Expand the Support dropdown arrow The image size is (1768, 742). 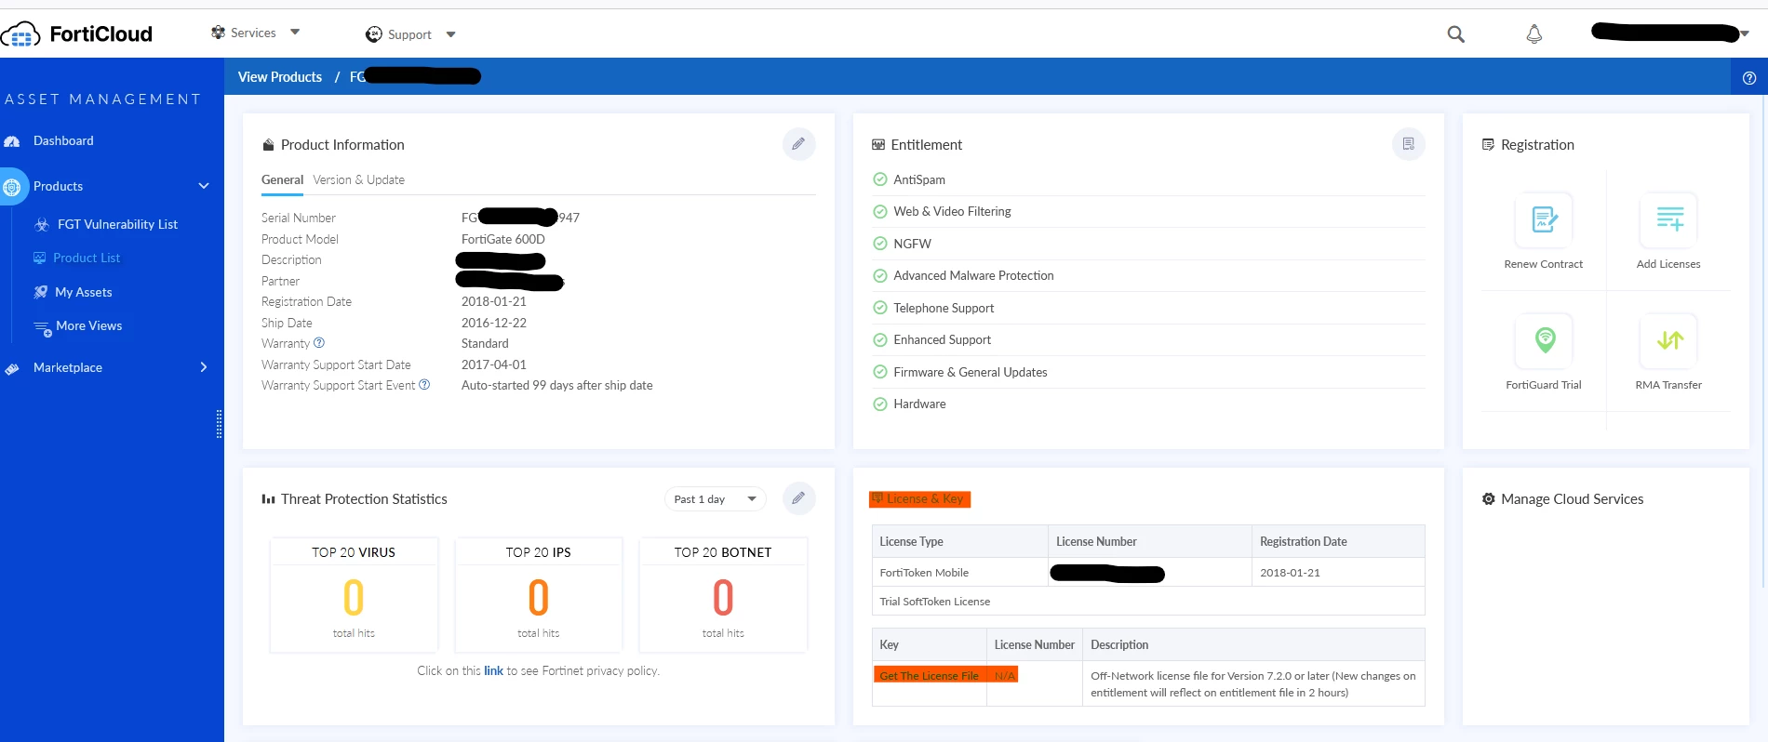[451, 35]
